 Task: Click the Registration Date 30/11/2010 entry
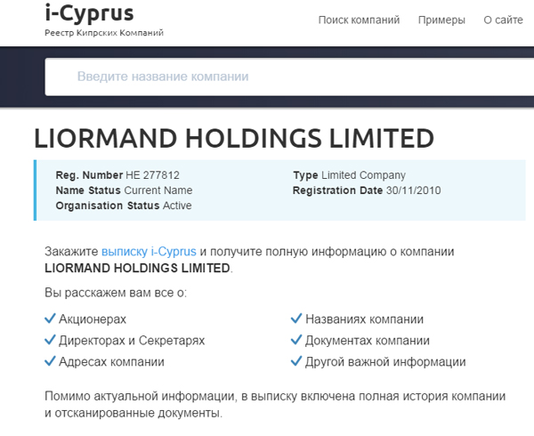(367, 190)
